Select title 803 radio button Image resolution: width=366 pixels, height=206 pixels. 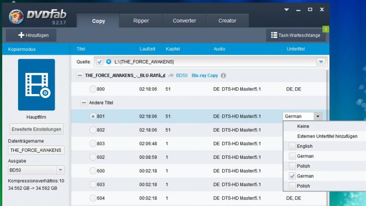(x=93, y=143)
